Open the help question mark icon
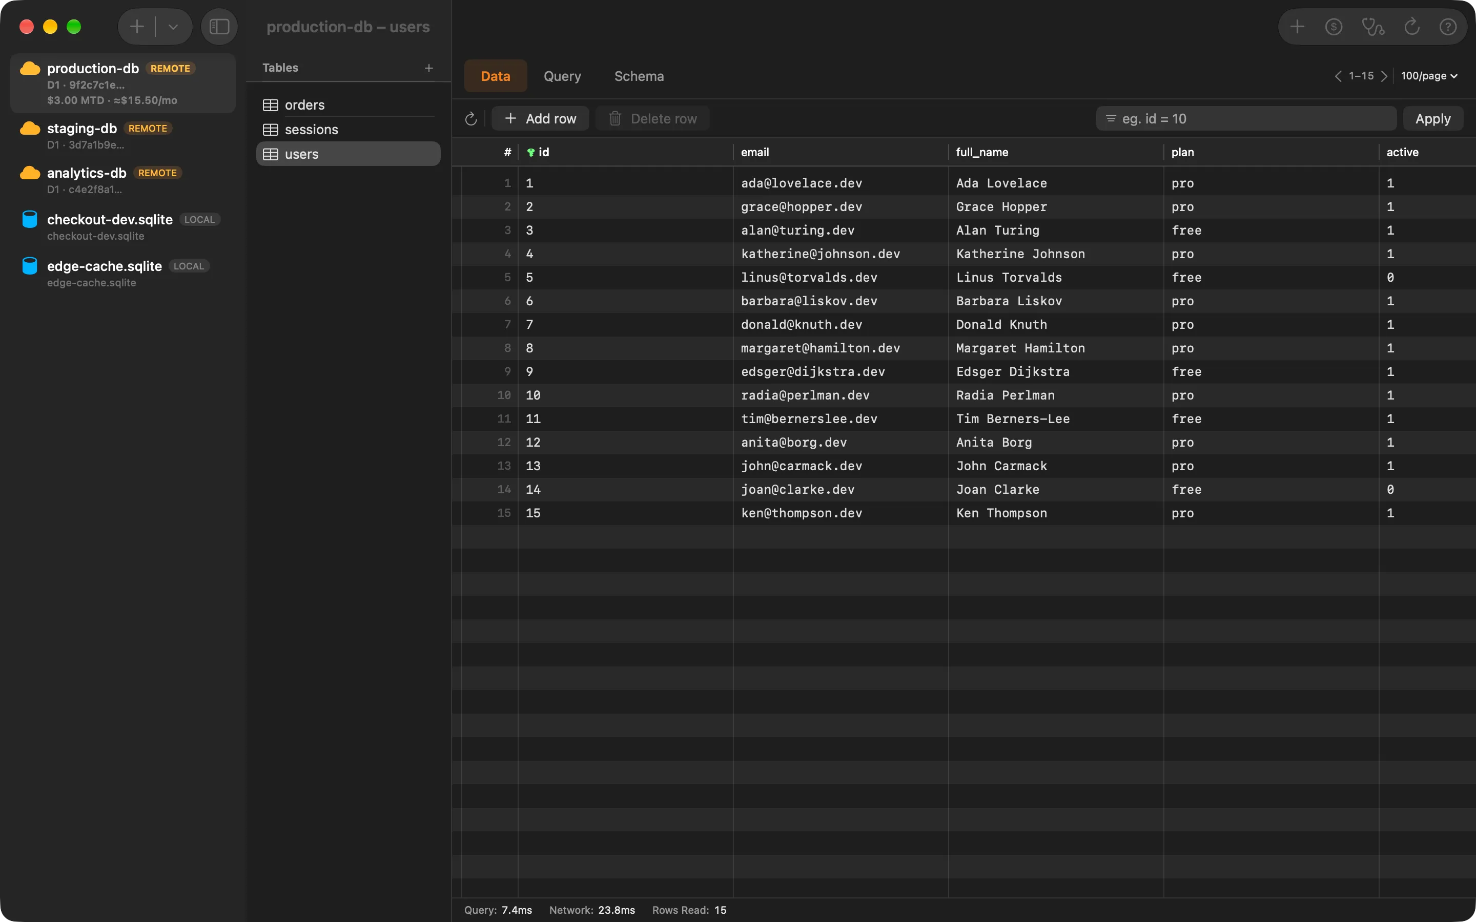Image resolution: width=1476 pixels, height=922 pixels. pos(1448,27)
